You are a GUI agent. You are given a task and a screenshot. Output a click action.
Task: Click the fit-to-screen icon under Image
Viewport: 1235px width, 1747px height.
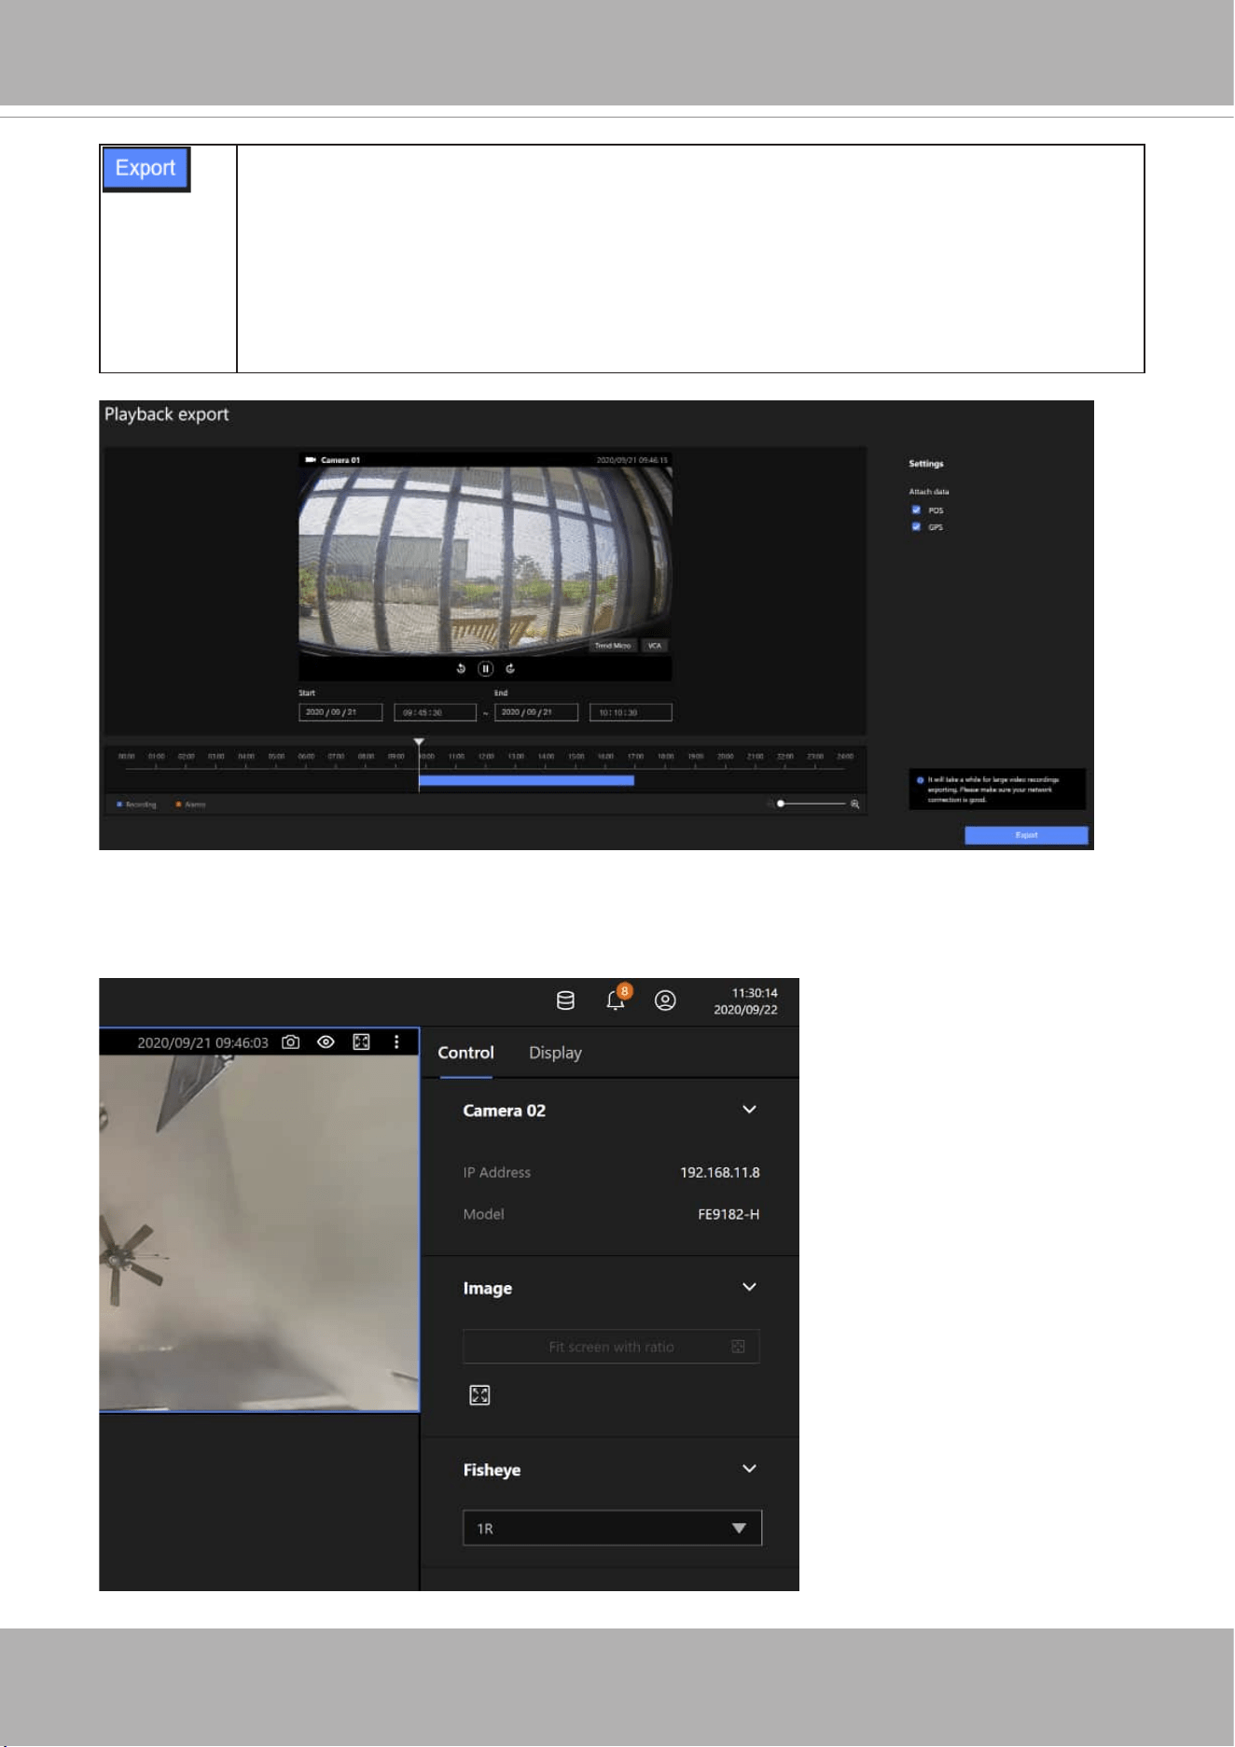tap(479, 1395)
